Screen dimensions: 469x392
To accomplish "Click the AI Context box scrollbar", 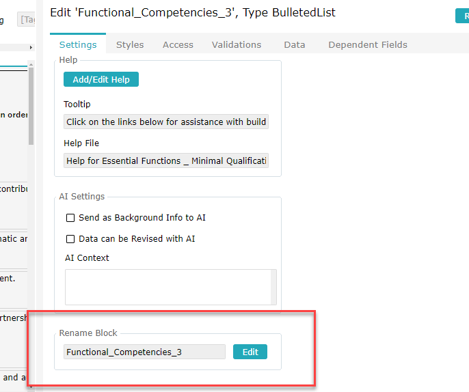I will [273, 287].
